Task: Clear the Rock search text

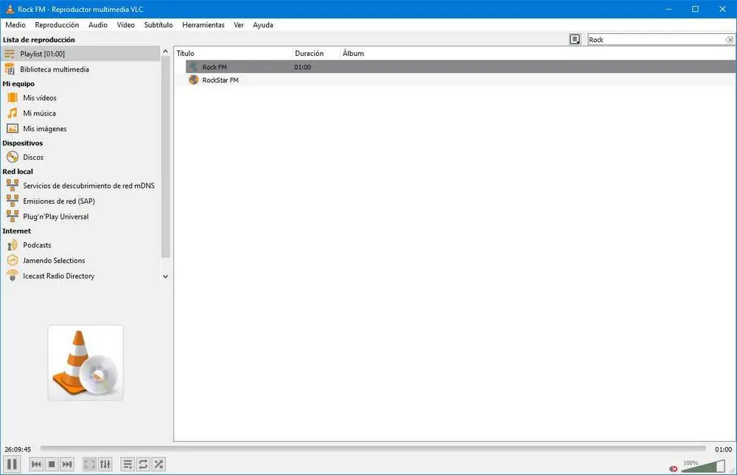Action: point(729,40)
